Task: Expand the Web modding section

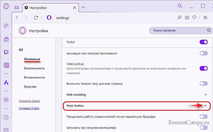Action: [x=206, y=95]
